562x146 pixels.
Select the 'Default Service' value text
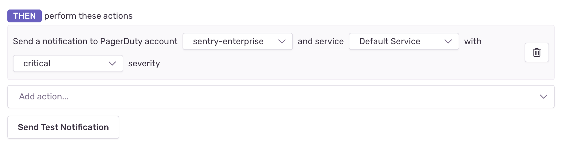click(390, 41)
